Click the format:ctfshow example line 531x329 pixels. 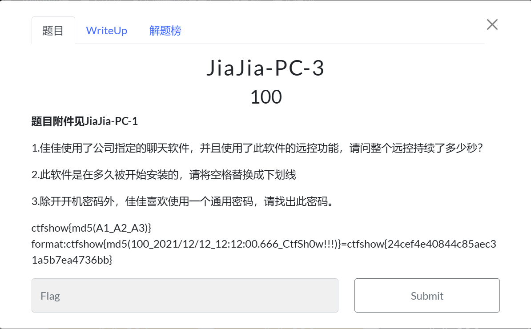[264, 244]
